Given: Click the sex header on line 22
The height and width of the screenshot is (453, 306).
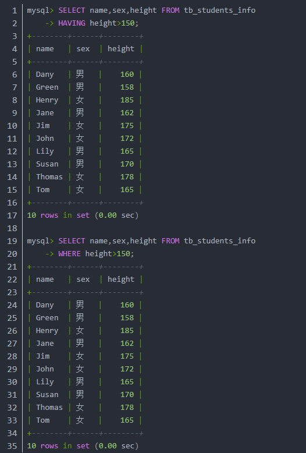Looking at the screenshot, I should tap(83, 279).
